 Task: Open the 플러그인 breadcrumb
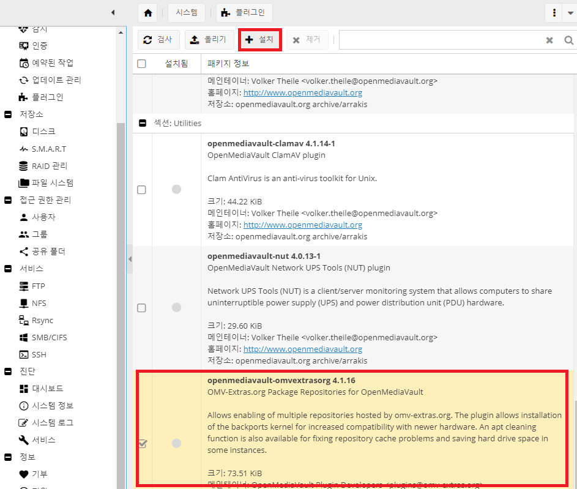click(x=244, y=13)
